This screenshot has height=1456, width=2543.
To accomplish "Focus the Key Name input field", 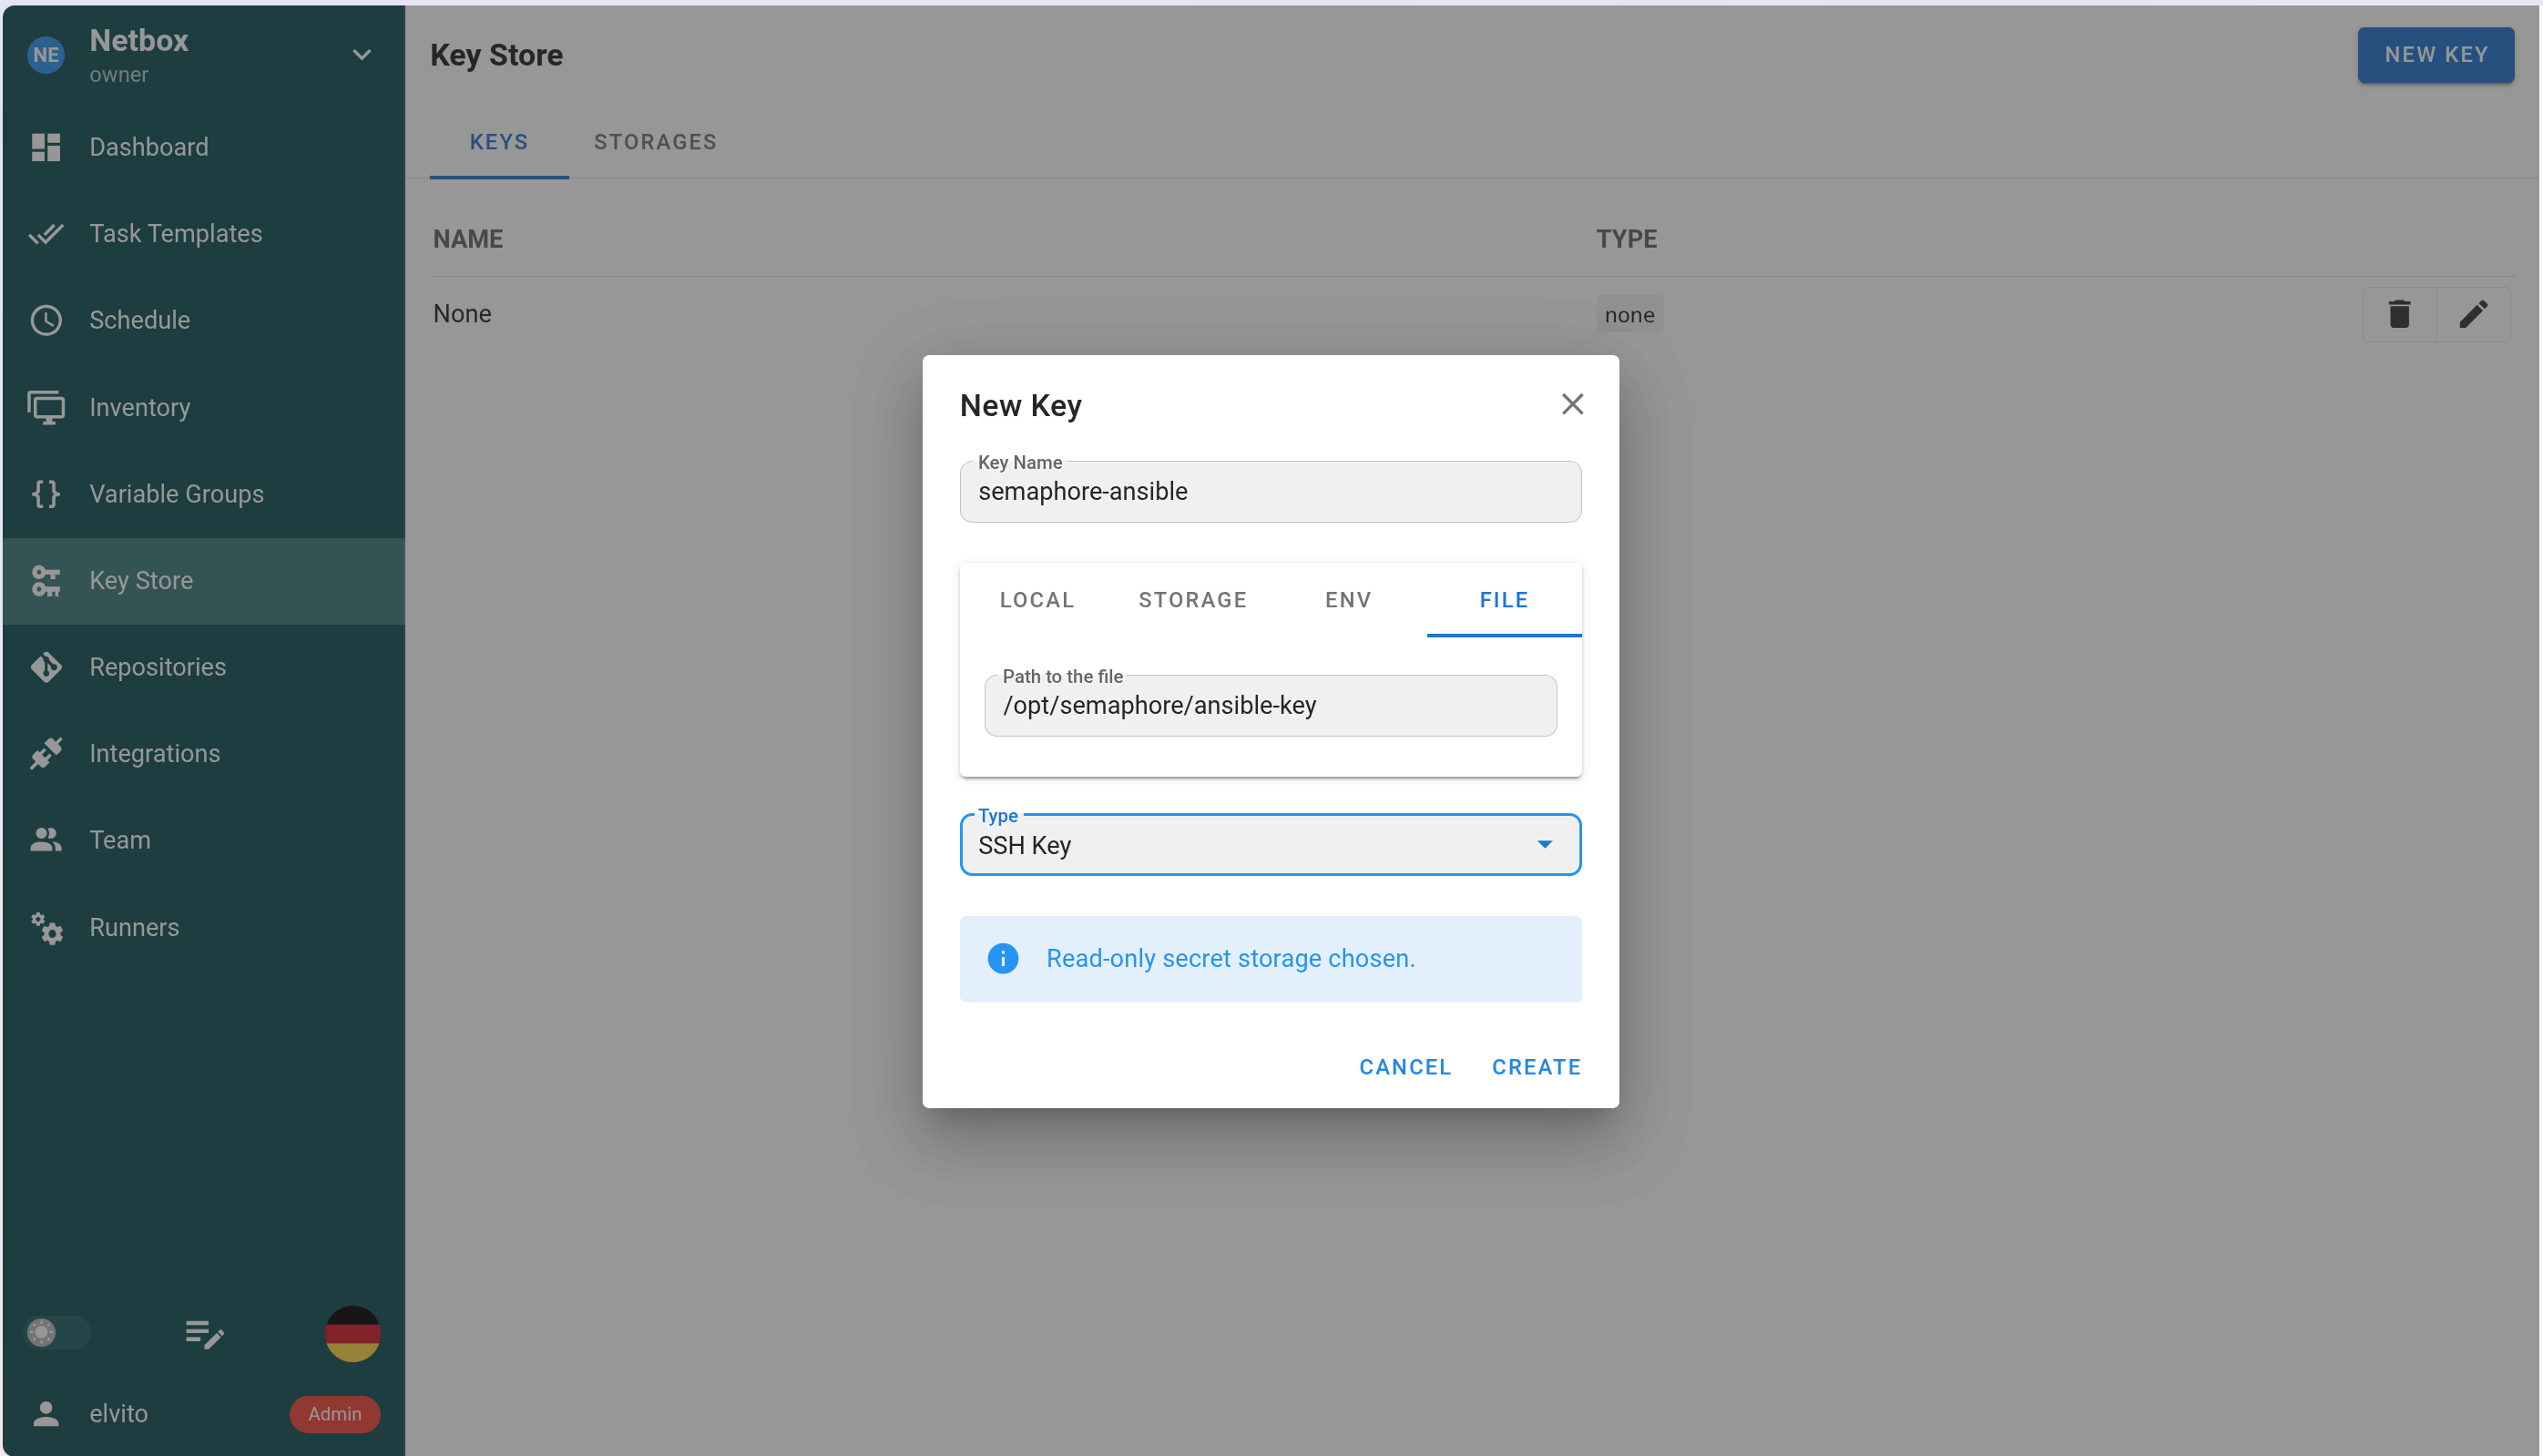I will (1270, 492).
